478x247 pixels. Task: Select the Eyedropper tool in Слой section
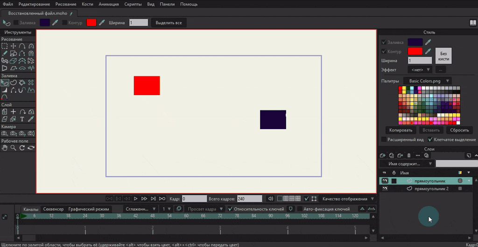click(31, 119)
